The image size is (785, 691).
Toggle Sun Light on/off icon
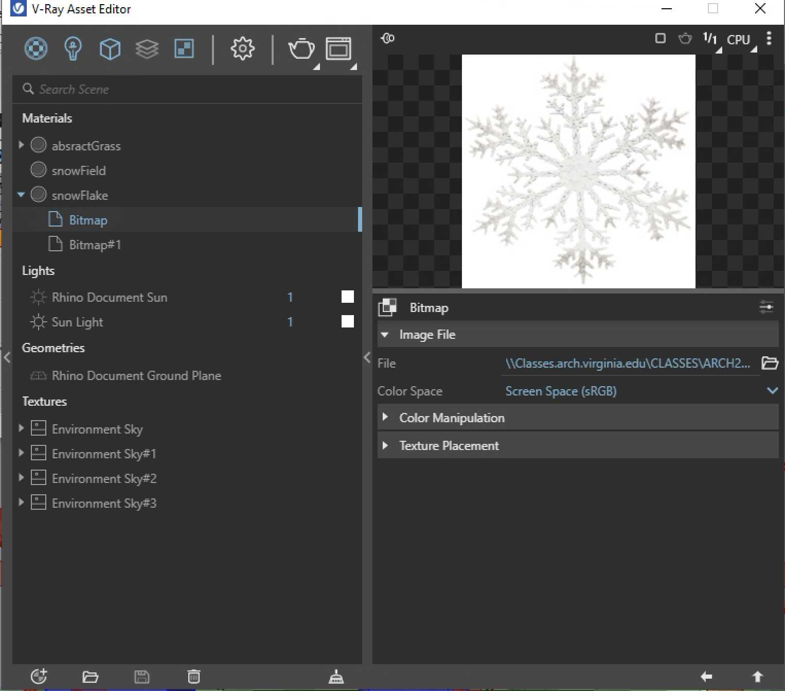pos(38,322)
